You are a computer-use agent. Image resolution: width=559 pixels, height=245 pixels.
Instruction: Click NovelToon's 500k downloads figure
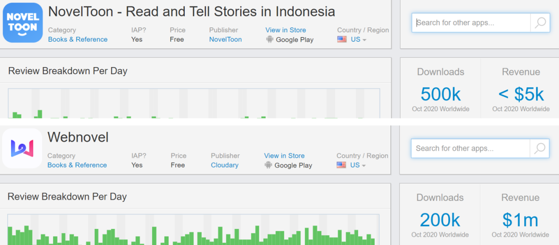440,94
